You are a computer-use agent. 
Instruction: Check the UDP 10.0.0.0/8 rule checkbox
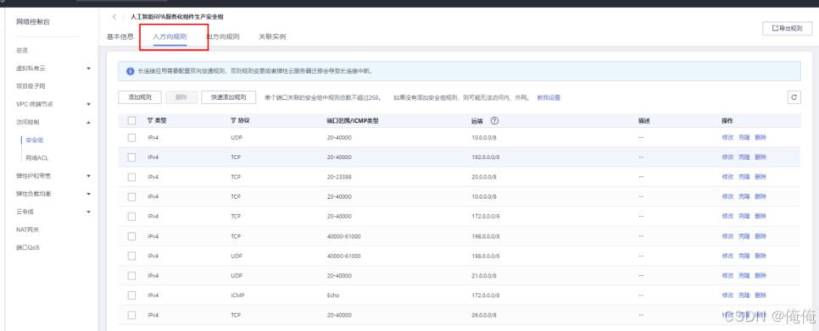[x=131, y=138]
